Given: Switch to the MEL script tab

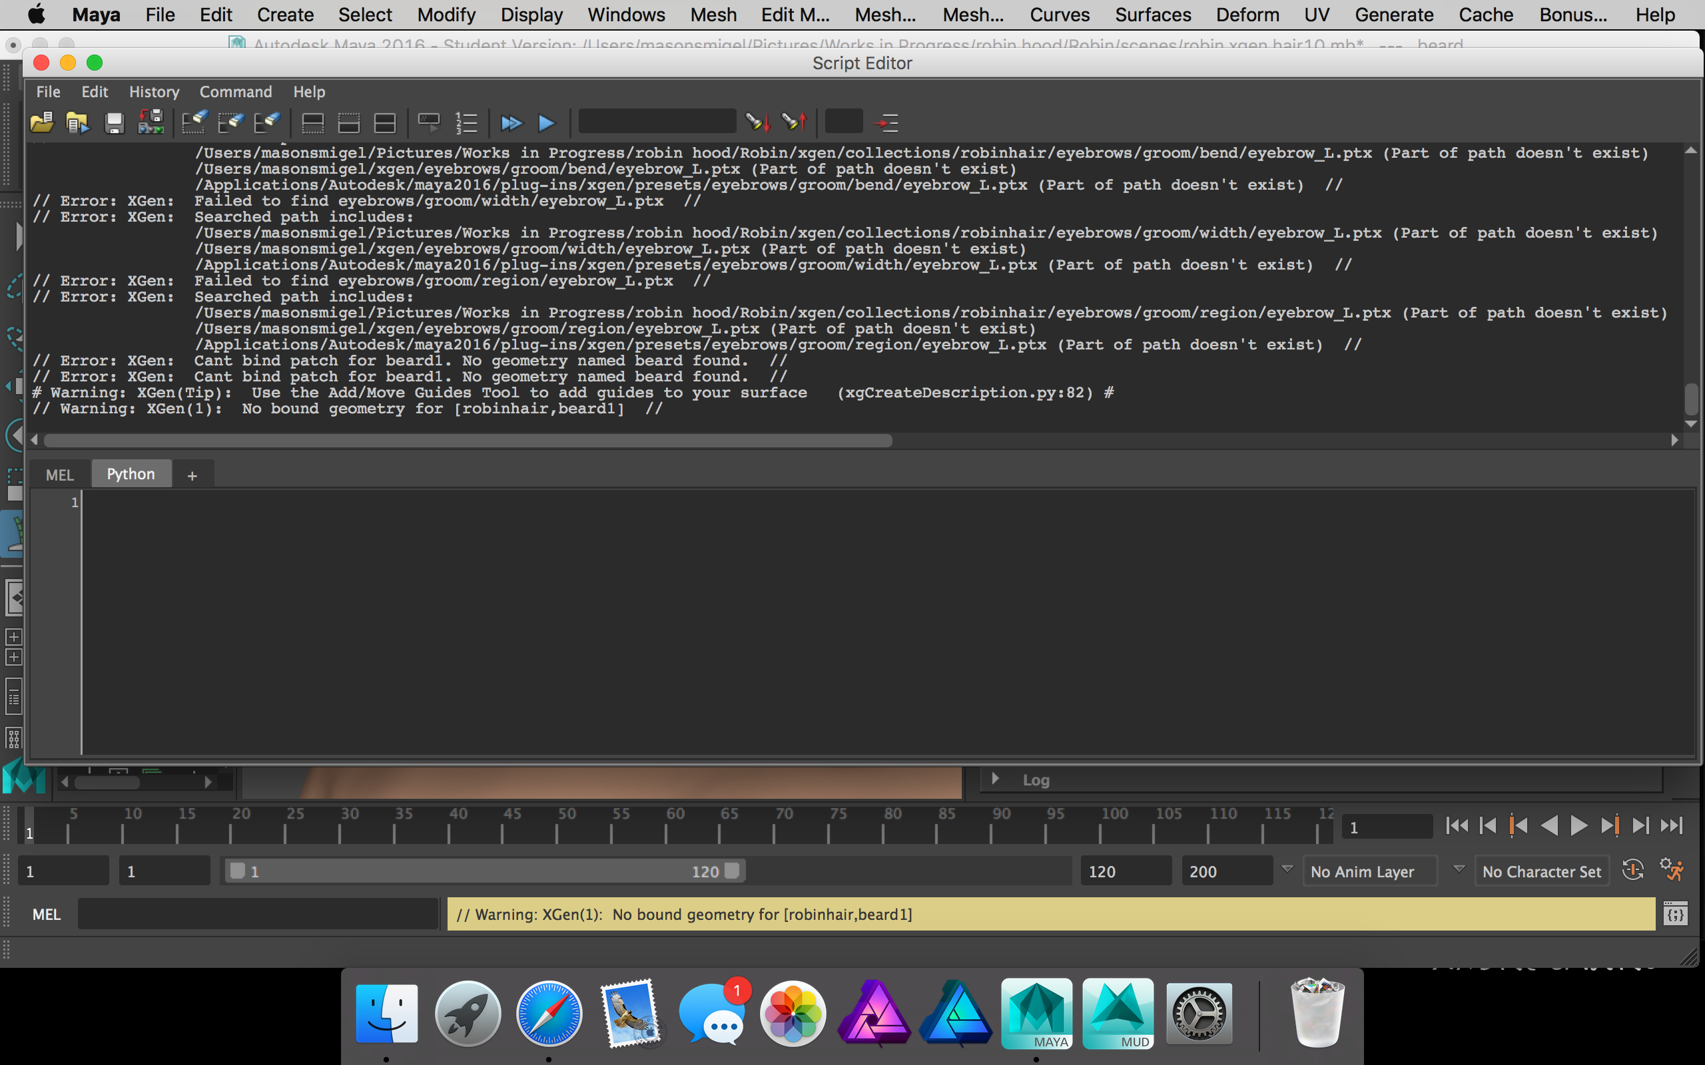Looking at the screenshot, I should point(60,475).
